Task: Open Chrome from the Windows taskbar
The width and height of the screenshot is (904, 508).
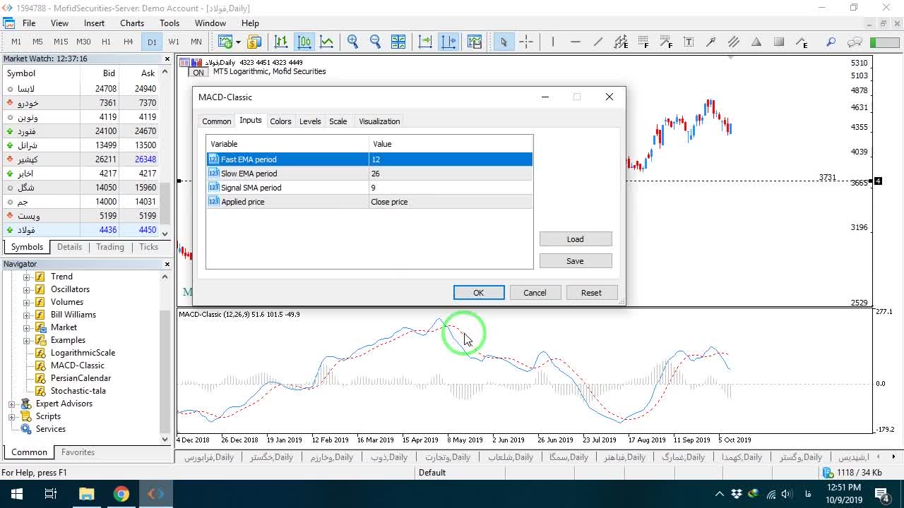Action: pyautogui.click(x=121, y=494)
